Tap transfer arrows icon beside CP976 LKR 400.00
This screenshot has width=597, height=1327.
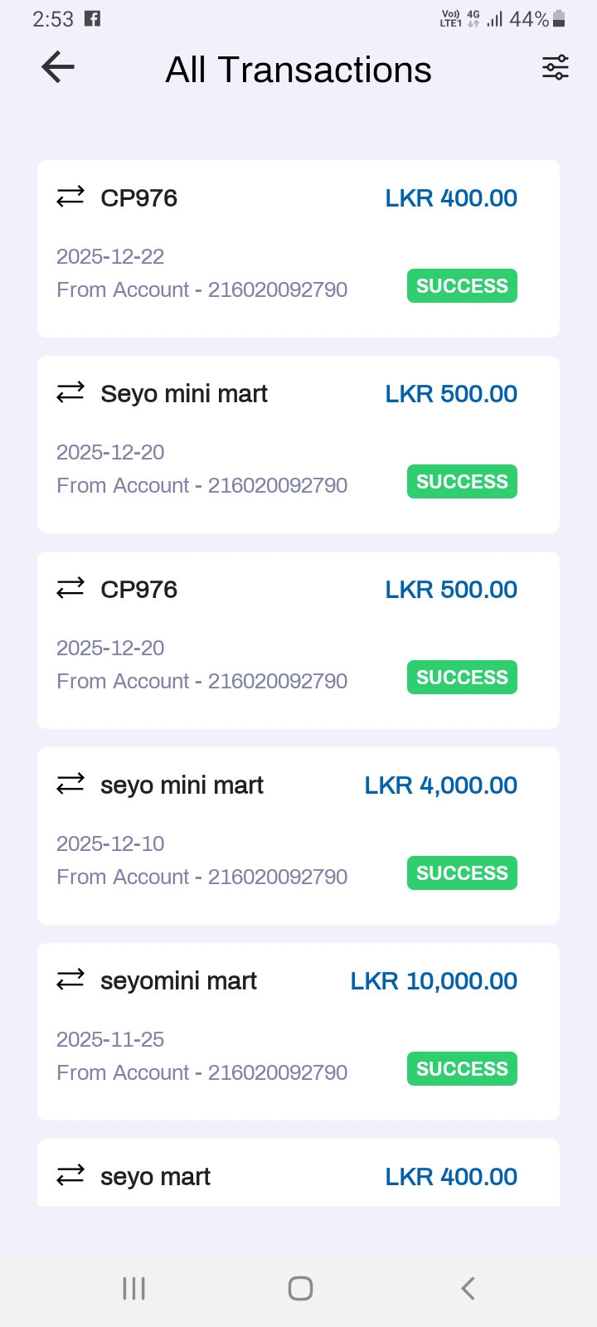70,197
